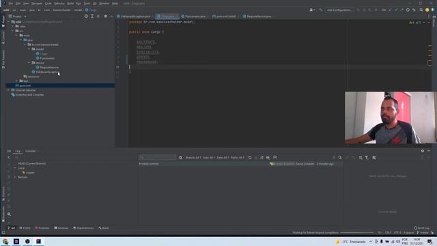Open the Edit menu

18,3
